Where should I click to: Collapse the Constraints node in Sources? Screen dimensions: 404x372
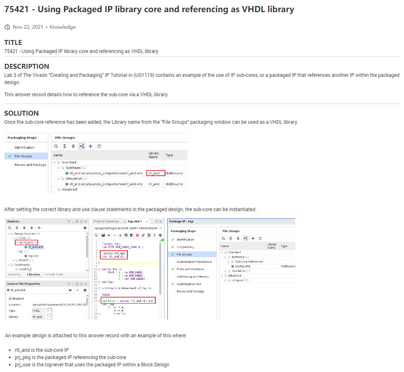tap(8, 265)
